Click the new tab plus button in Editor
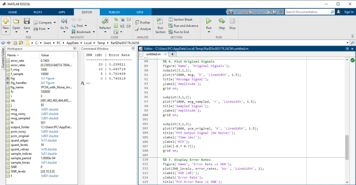 172,54
